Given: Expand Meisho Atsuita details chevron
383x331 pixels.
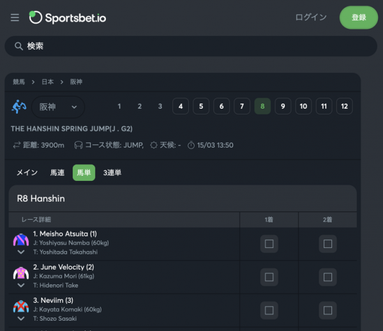Looking at the screenshot, I should pos(21,252).
